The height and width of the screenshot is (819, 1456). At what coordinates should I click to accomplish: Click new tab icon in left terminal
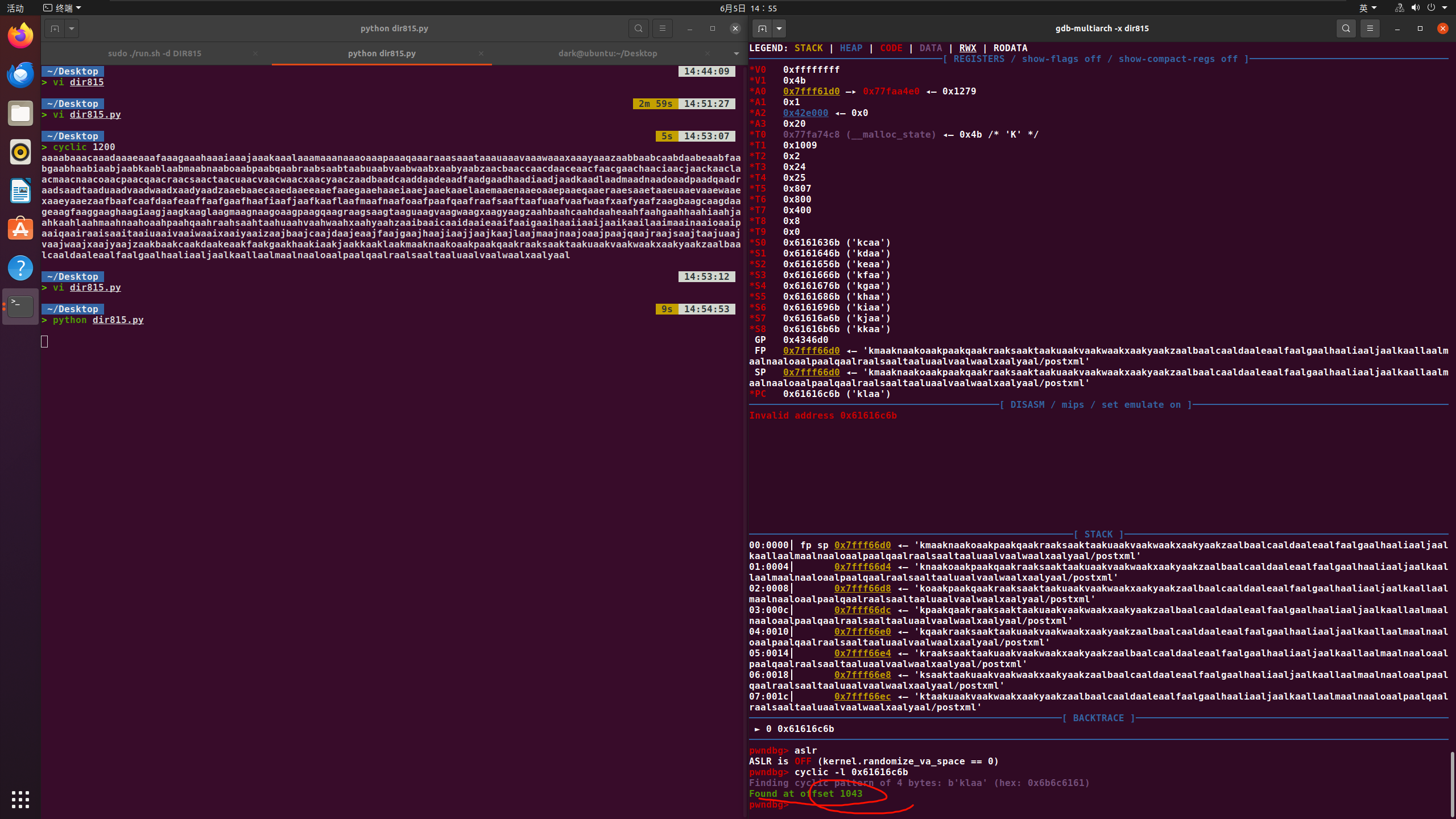(55, 28)
